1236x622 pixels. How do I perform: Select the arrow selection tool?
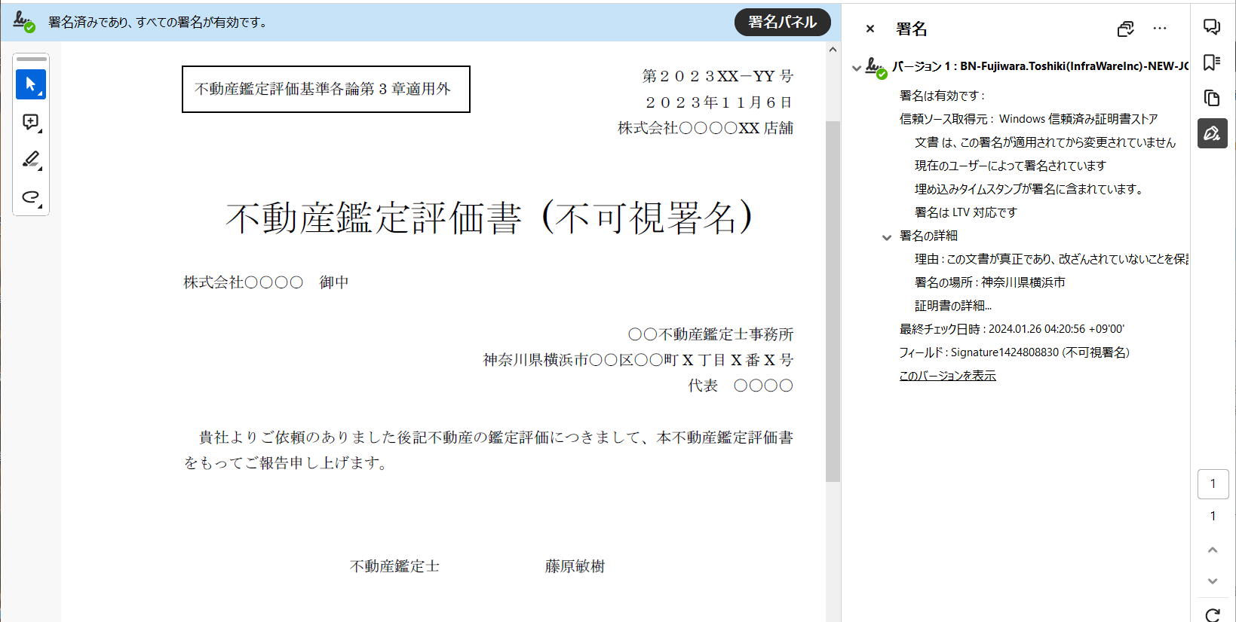(x=31, y=84)
